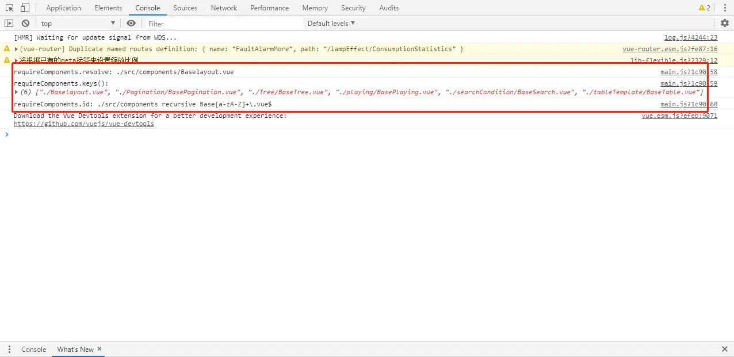Open source link log.js?4244:23
This screenshot has height=357, width=734.
click(x=691, y=38)
